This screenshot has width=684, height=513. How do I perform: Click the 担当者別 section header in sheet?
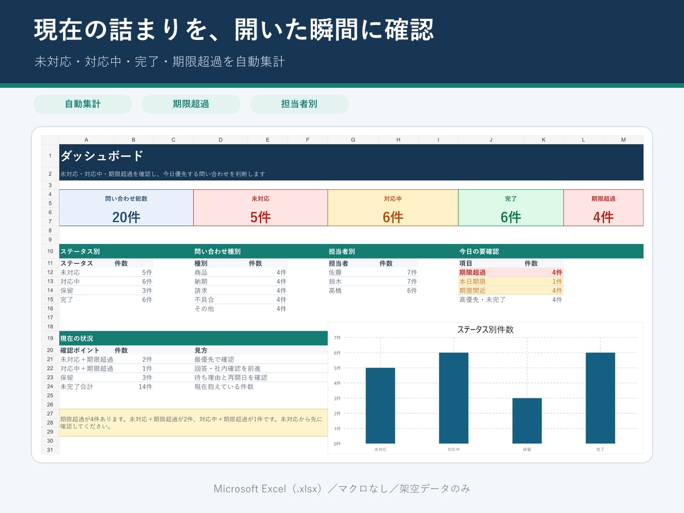(393, 251)
